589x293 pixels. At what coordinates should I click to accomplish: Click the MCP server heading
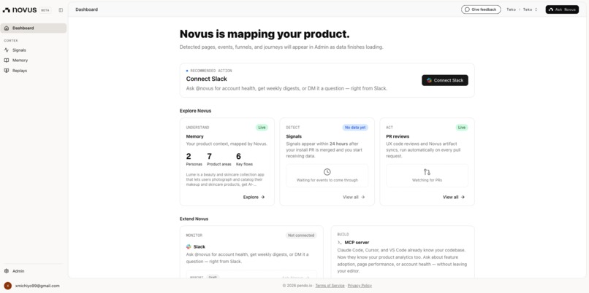click(357, 243)
